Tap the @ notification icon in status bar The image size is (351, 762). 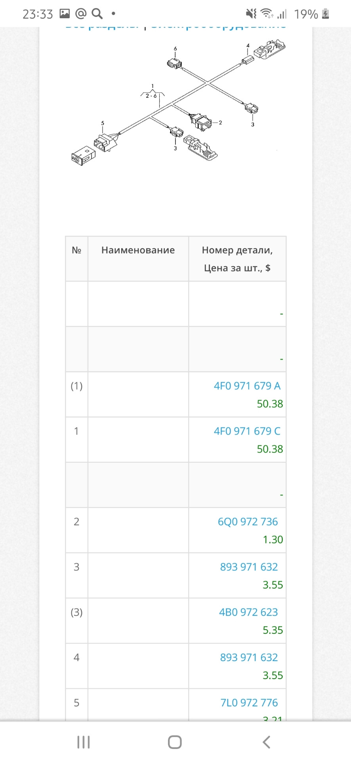81,14
